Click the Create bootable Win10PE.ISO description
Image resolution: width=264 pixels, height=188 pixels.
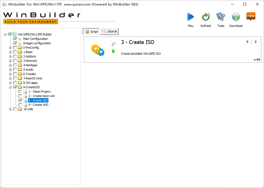pos(141,54)
